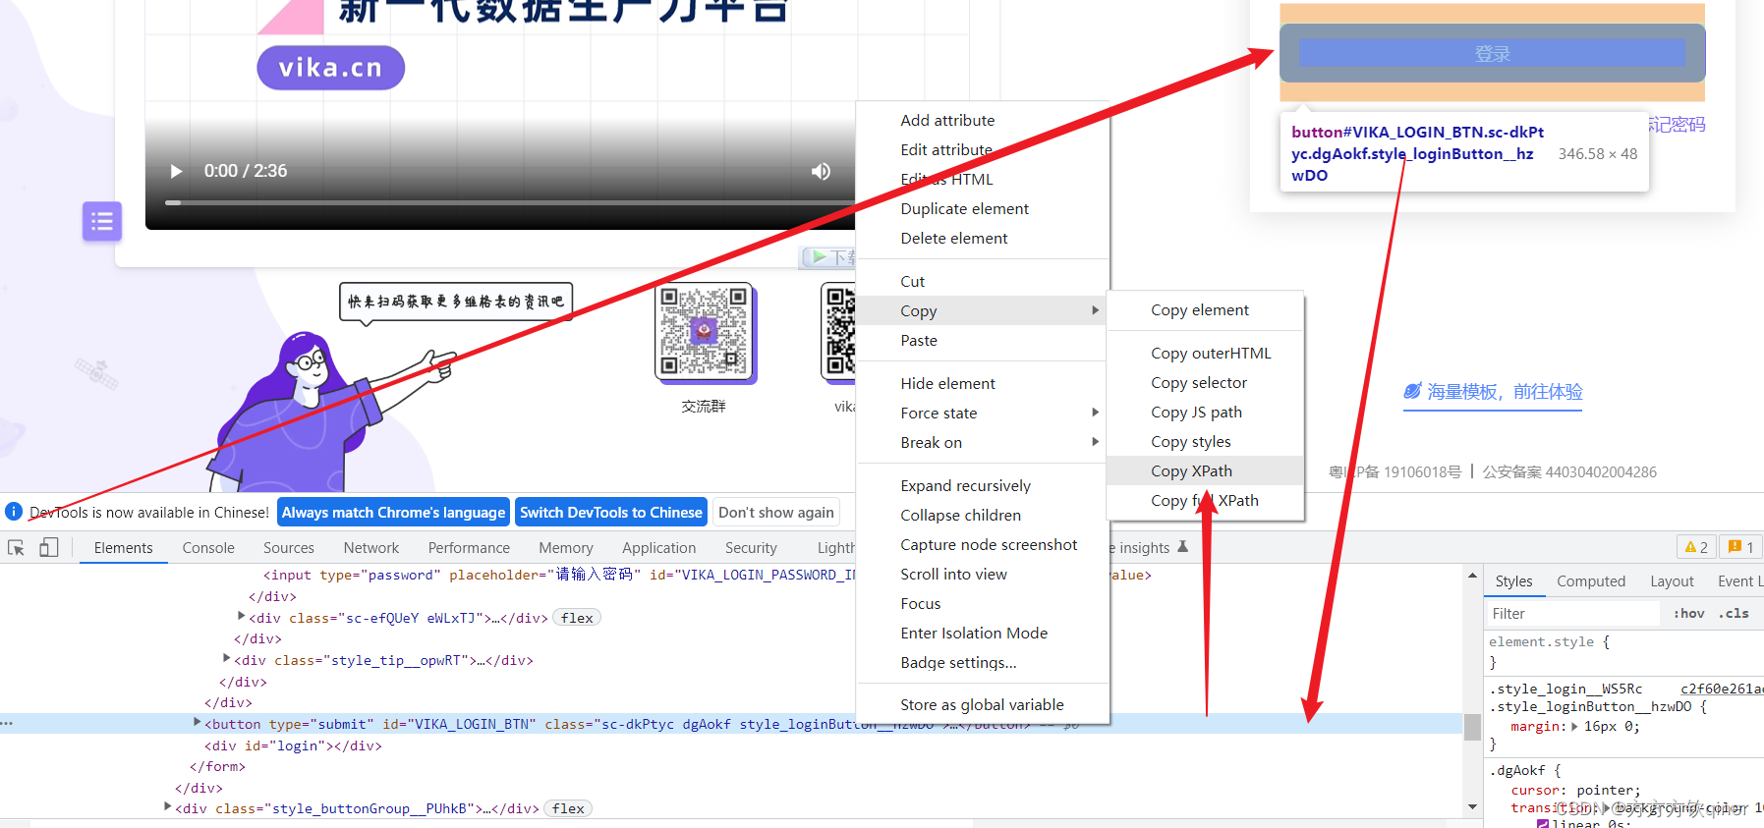Select Copy outerHTML
1764x828 pixels.
[1206, 353]
